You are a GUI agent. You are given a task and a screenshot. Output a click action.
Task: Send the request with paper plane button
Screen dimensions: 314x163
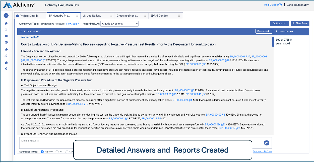pos(266,143)
